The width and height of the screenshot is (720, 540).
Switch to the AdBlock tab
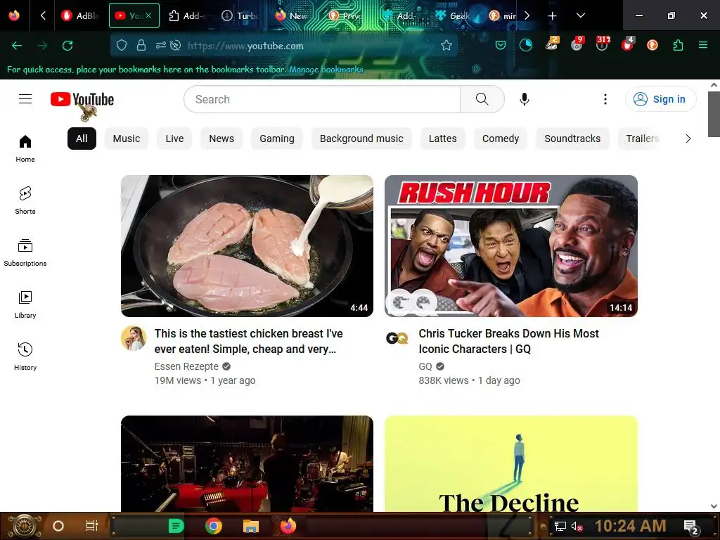[80, 15]
